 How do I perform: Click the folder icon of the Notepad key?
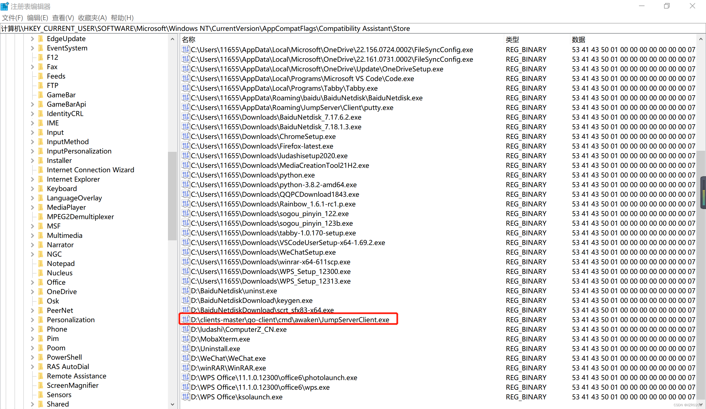[x=41, y=263]
